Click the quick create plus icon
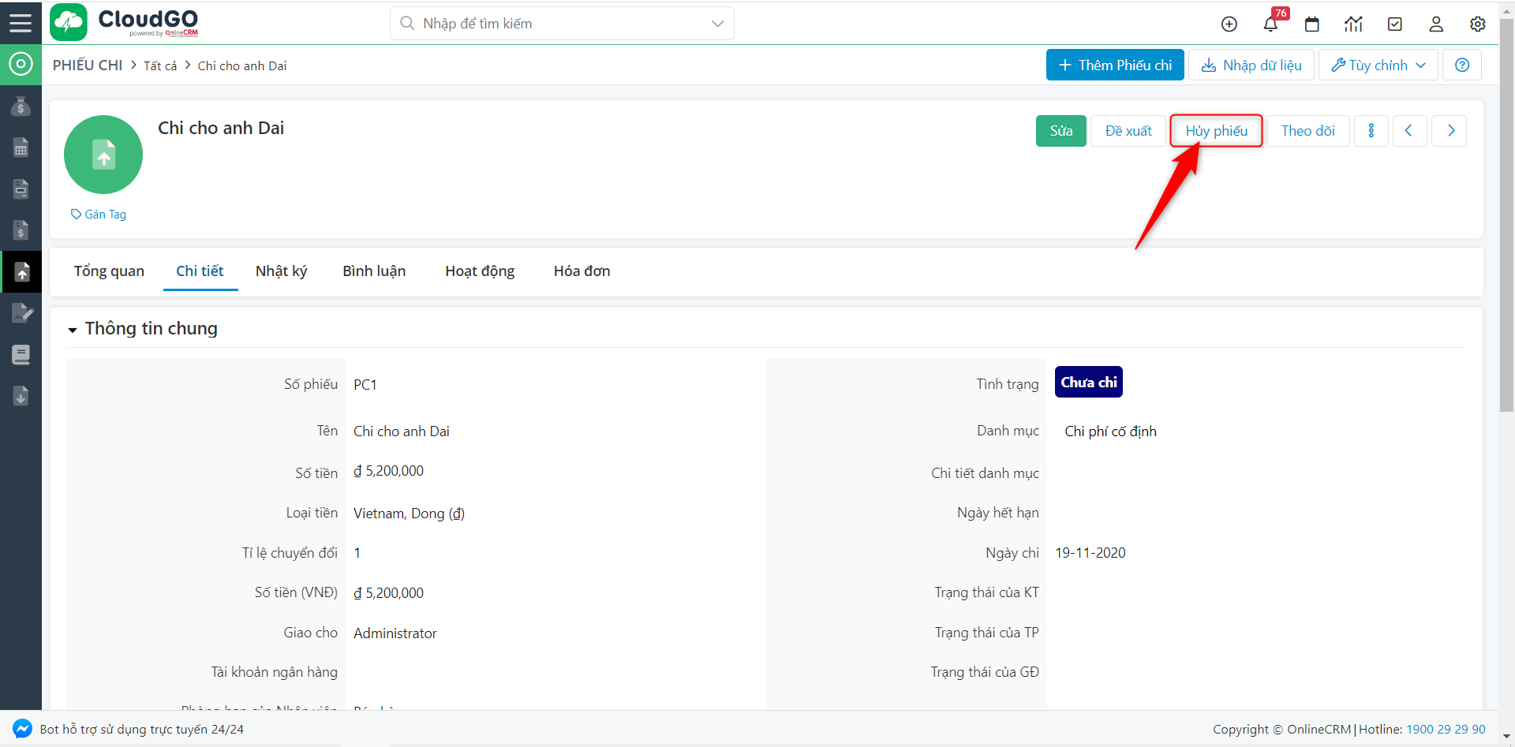Viewport: 1515px width, 747px height. (1229, 24)
